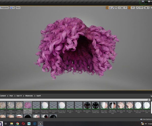Open the Show flags menu
This screenshot has width=152, height=126.
tap(18, 8)
